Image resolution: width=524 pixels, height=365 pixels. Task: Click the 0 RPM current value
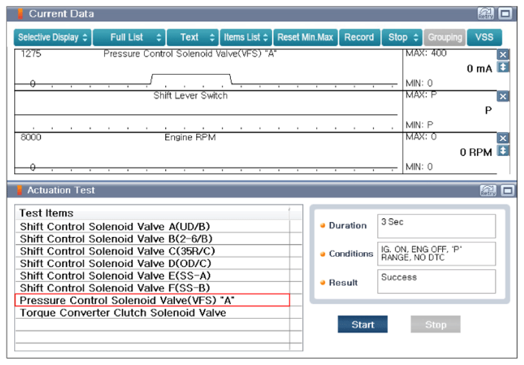tap(476, 153)
